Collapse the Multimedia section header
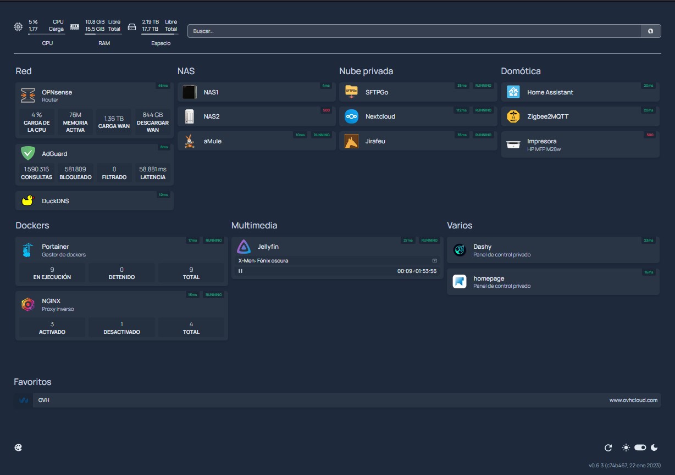675x475 pixels. pyautogui.click(x=254, y=225)
